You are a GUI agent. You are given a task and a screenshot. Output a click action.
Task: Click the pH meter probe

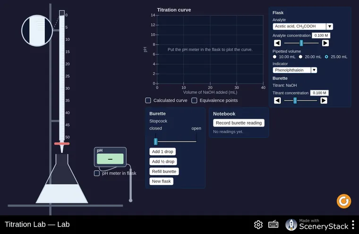[x=130, y=185]
